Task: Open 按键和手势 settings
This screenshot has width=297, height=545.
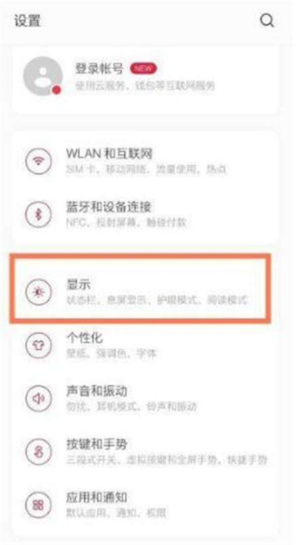Action: coord(146,452)
